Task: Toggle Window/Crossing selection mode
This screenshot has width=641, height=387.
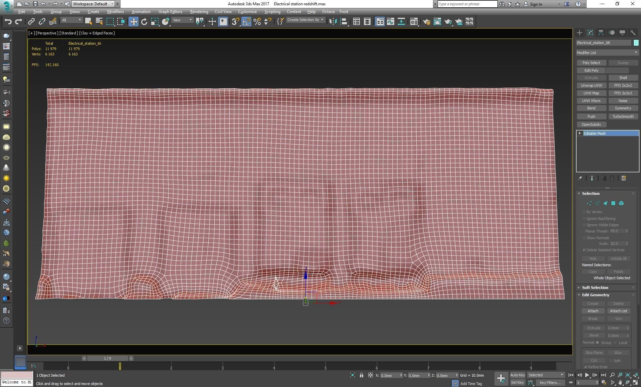Action: pyautogui.click(x=121, y=22)
